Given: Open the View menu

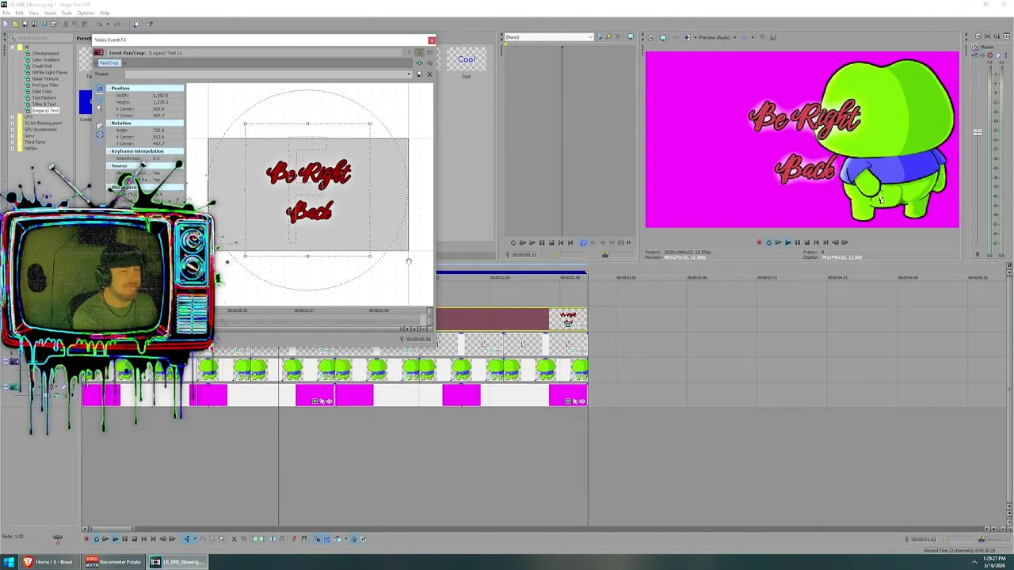Looking at the screenshot, I should pyautogui.click(x=34, y=13).
